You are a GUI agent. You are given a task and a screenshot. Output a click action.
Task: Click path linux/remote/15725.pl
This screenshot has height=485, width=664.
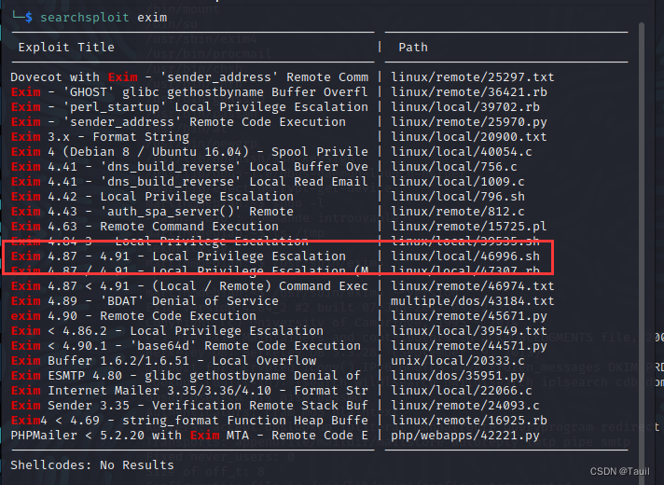point(469,227)
